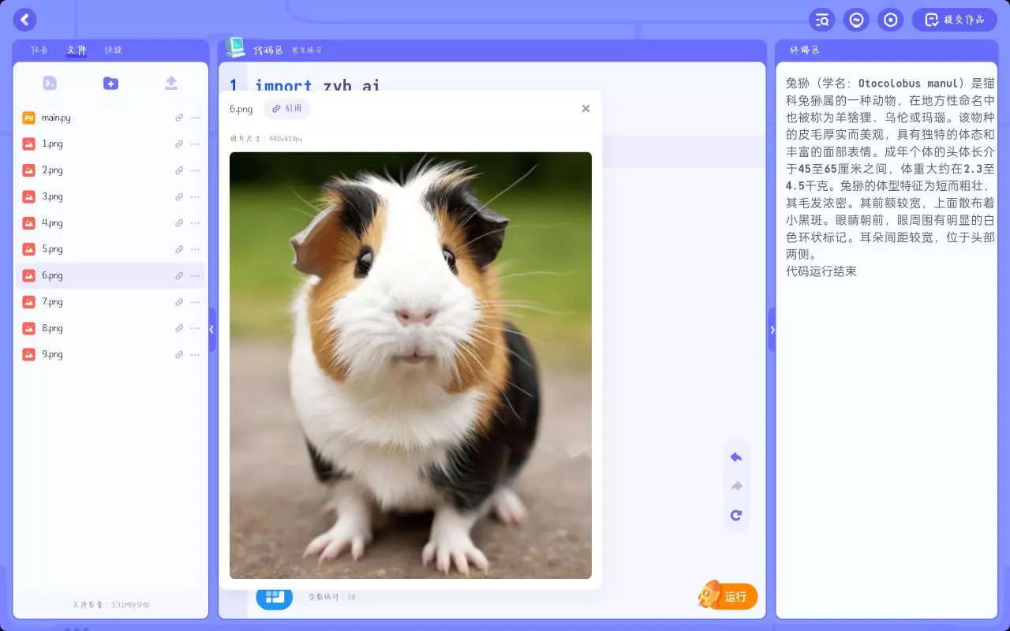Submit the work with 提交作品

click(955, 20)
